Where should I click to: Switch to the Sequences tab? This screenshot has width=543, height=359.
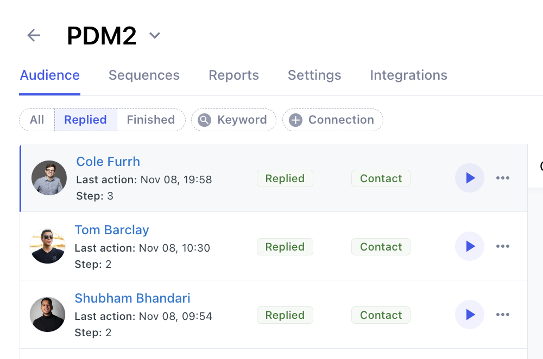coord(144,75)
